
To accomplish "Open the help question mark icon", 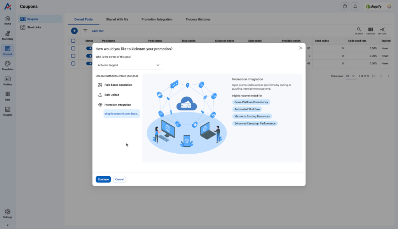I will (345, 6).
